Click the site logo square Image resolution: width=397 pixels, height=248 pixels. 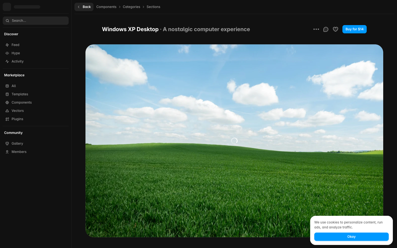tap(7, 7)
